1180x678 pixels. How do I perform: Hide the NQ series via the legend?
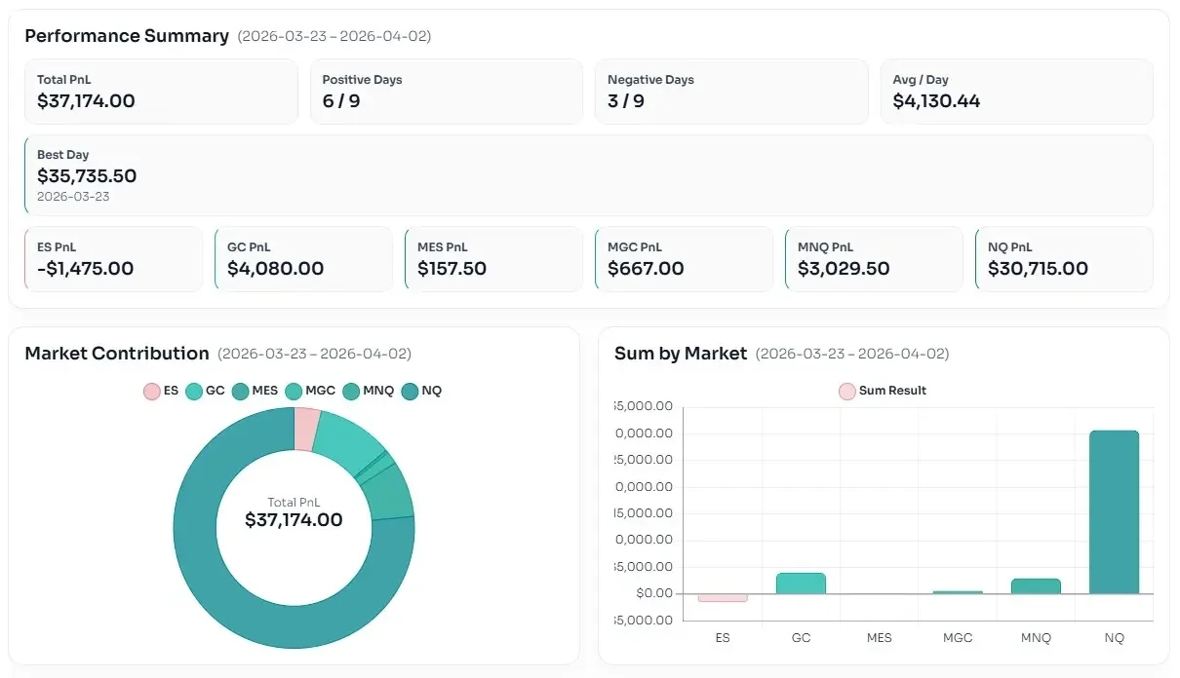coord(420,391)
